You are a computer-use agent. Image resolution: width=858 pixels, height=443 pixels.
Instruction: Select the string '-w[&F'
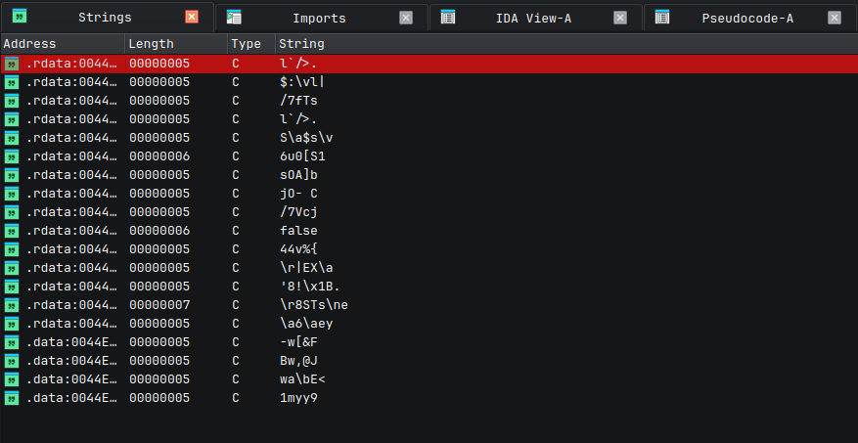click(298, 343)
